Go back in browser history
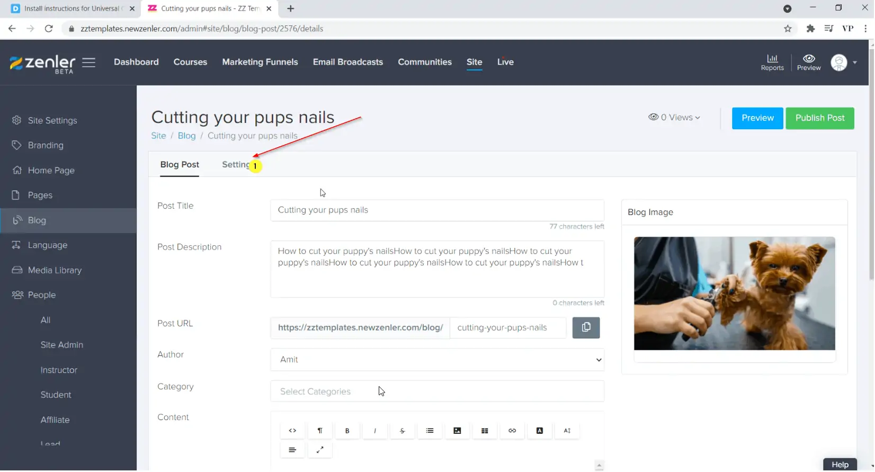875x472 pixels. 12,29
